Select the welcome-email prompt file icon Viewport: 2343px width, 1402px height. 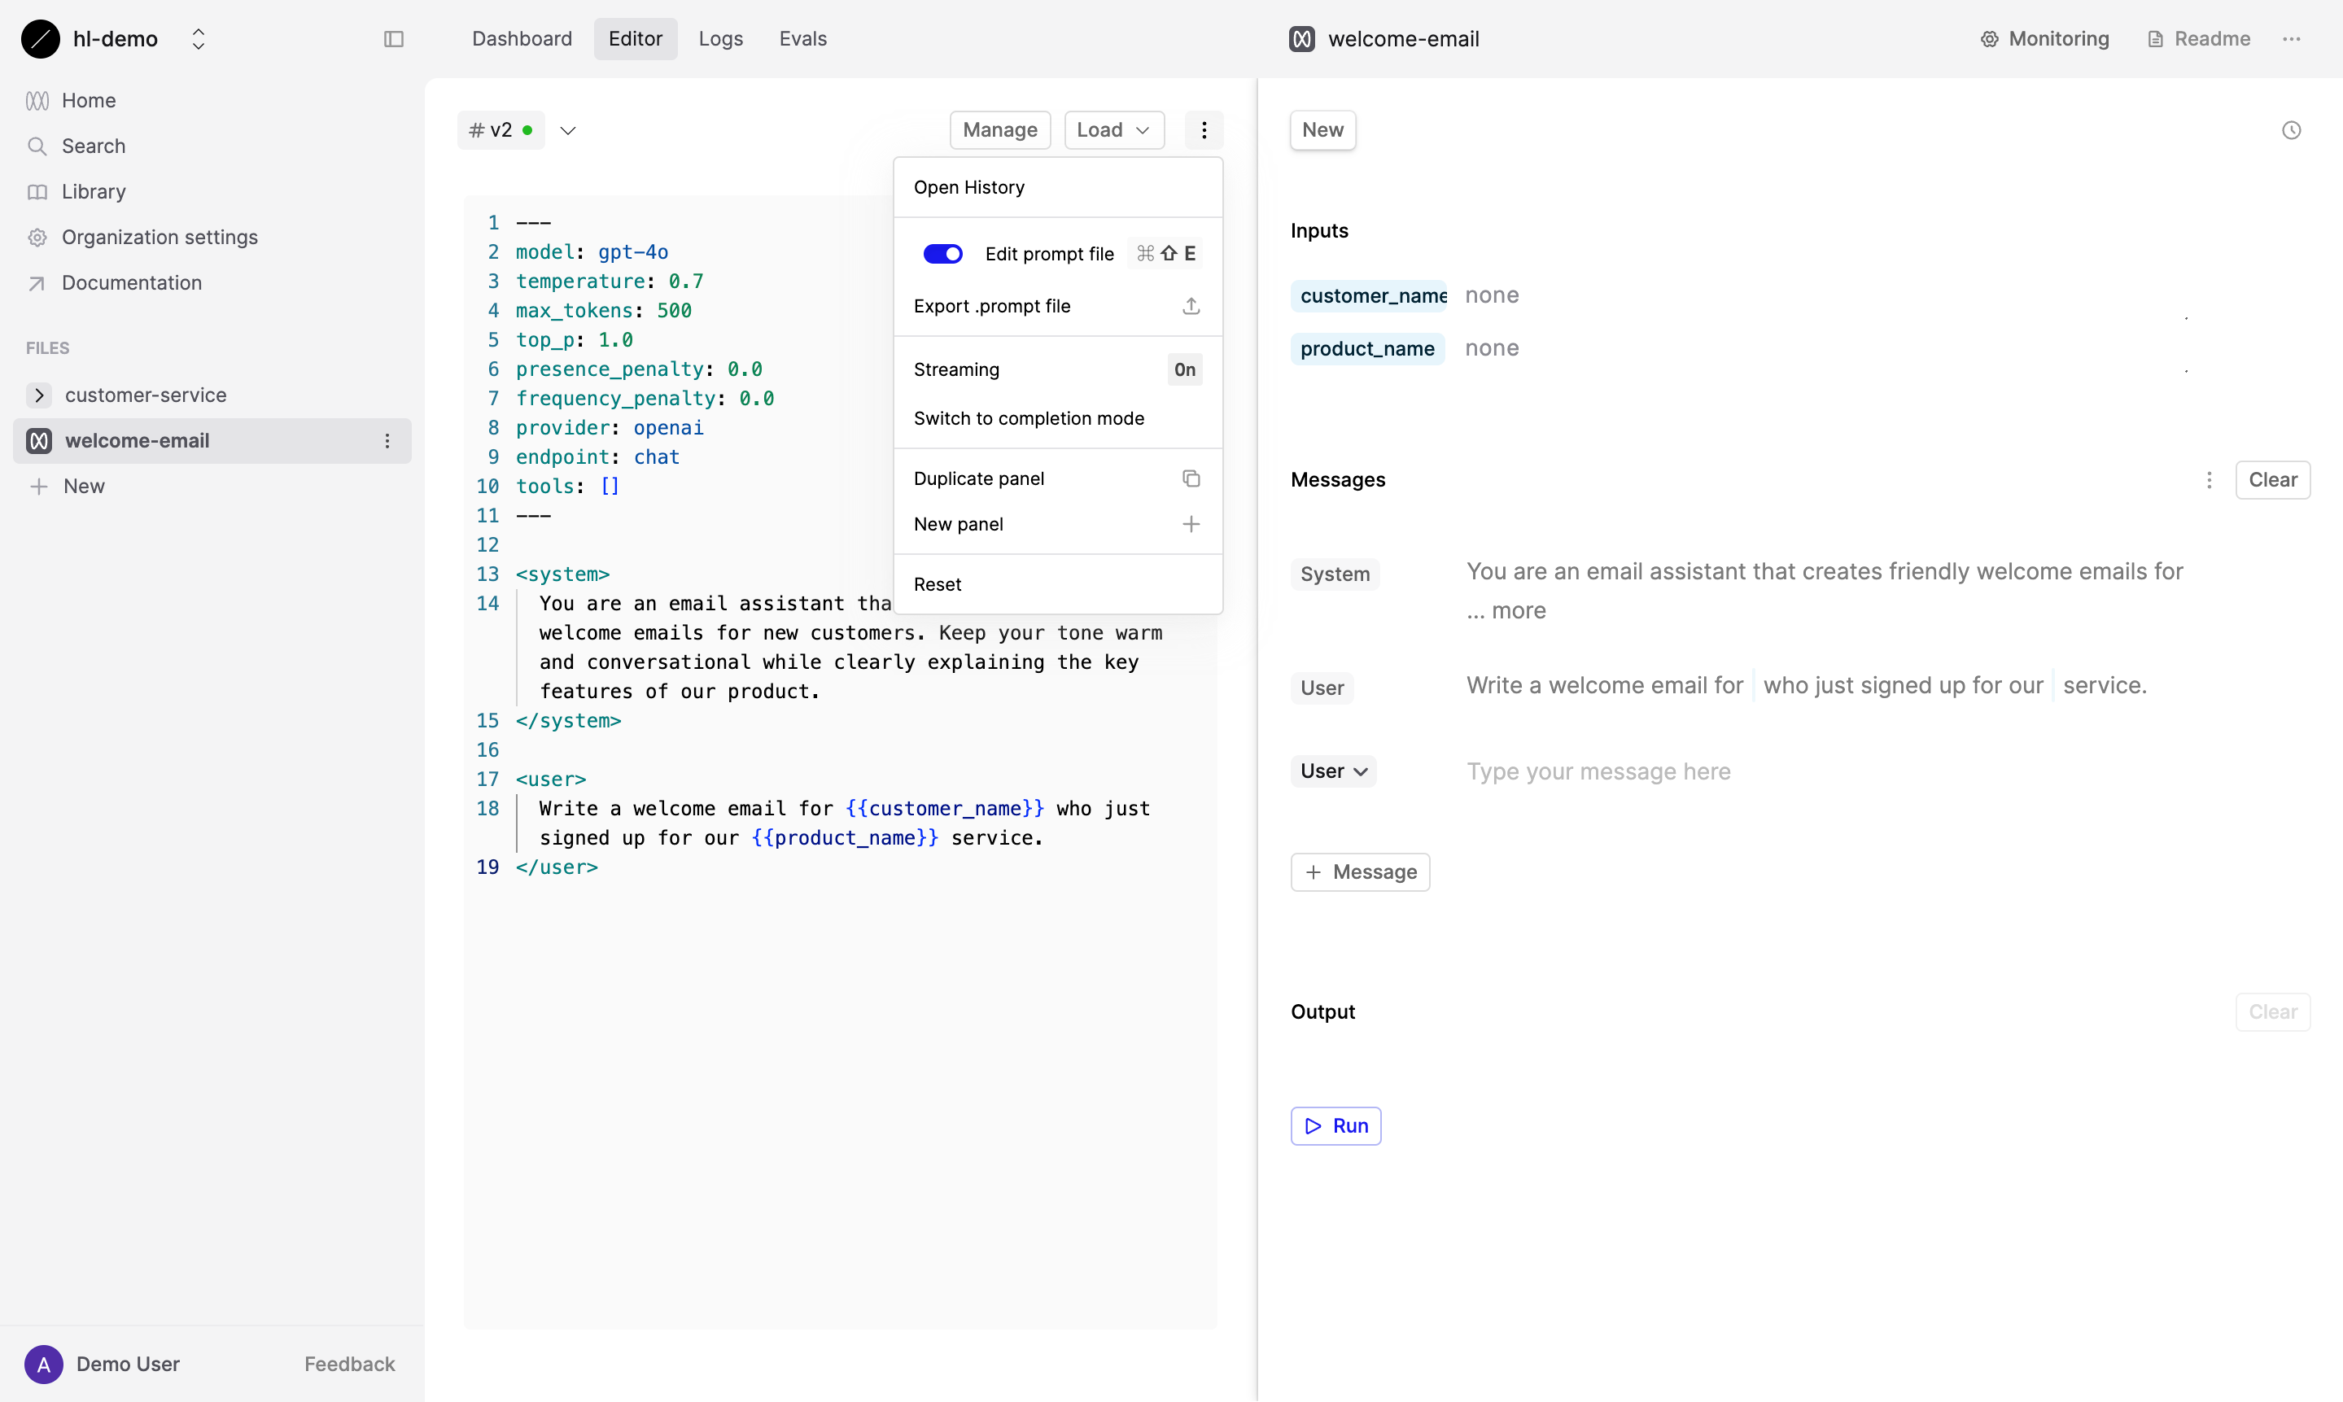point(39,440)
